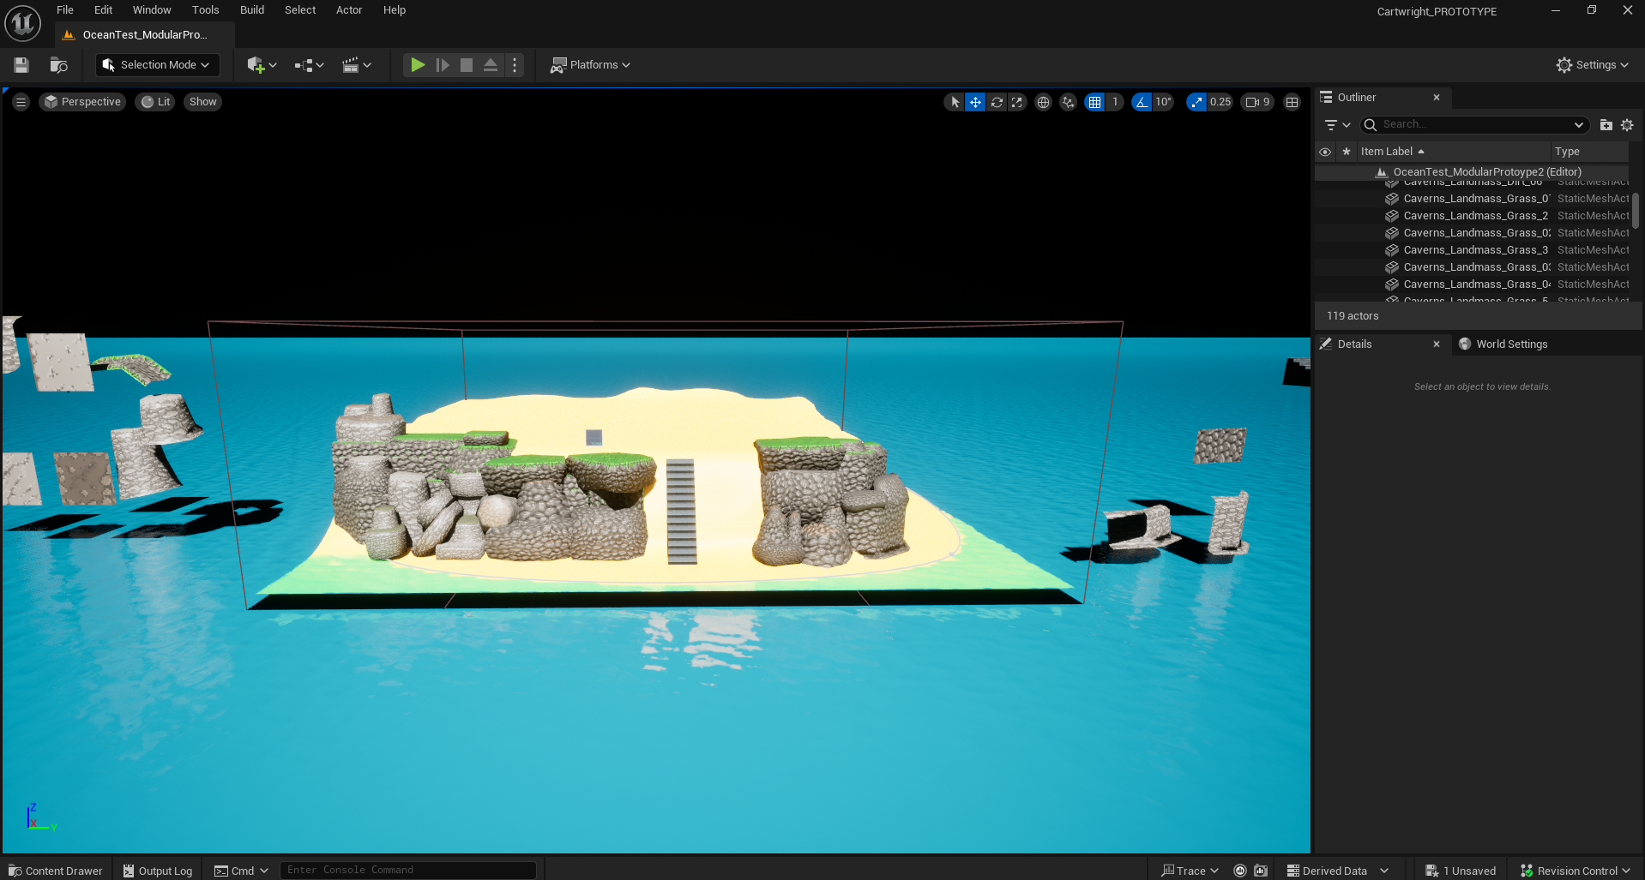Expand the Outliner search box dropdown chevron

click(1578, 125)
